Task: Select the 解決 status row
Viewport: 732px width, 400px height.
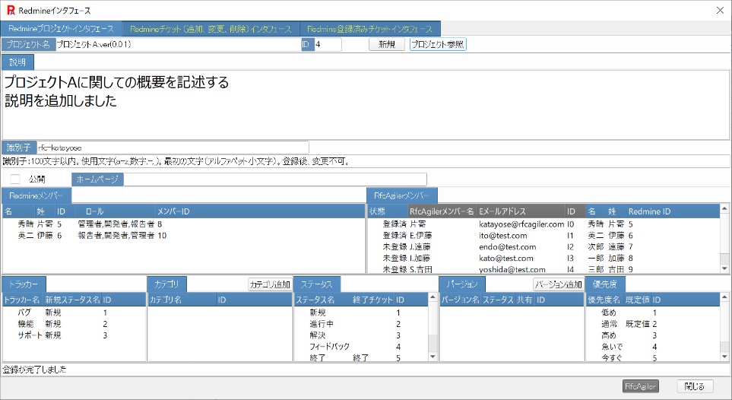Action: coord(361,335)
